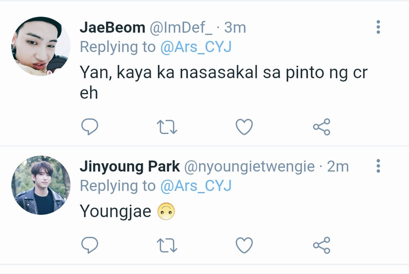Open @Ars_CYJ link in JaeBeom's reply
This screenshot has height=274, width=409.
(196, 47)
